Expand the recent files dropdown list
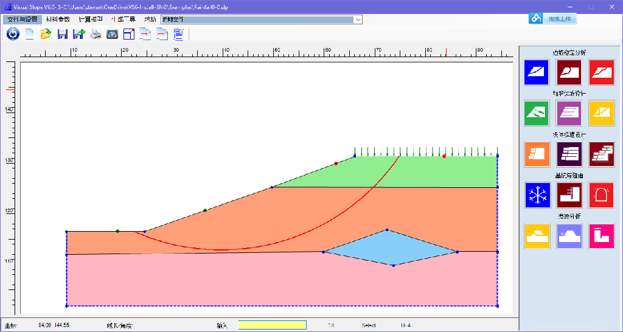This screenshot has width=623, height=332. pyautogui.click(x=358, y=19)
